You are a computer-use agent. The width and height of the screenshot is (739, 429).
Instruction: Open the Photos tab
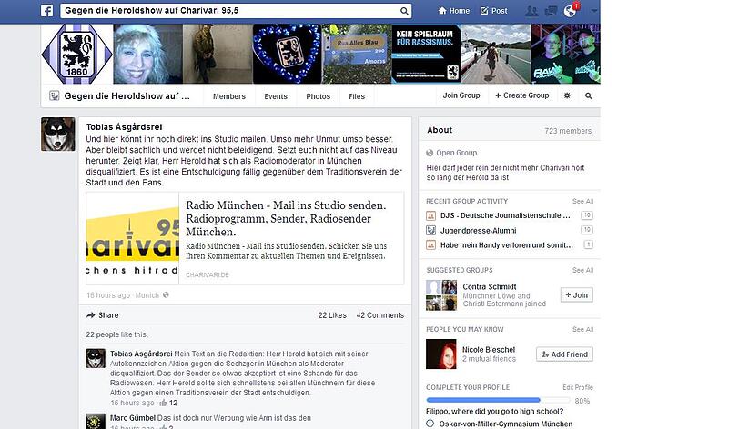[319, 96]
